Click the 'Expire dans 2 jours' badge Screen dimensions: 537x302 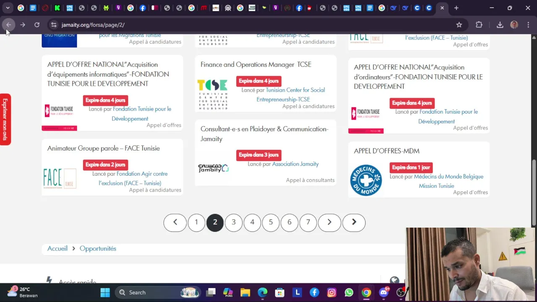[105, 165]
